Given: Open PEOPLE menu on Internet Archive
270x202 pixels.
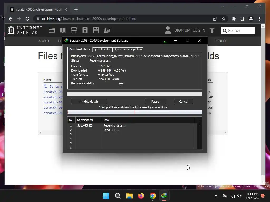Looking at the screenshot, I should pyautogui.click(x=221, y=41).
